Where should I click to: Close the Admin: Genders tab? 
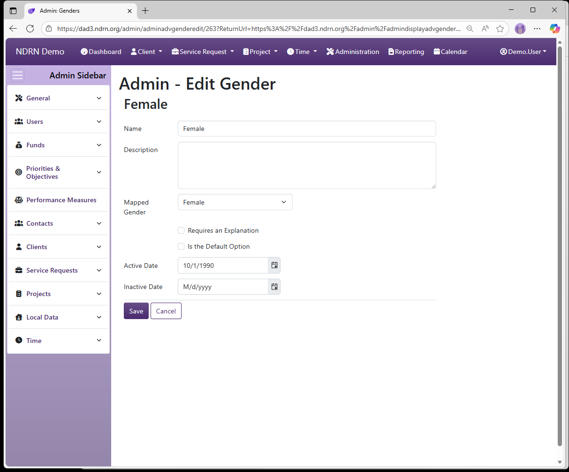pos(129,10)
